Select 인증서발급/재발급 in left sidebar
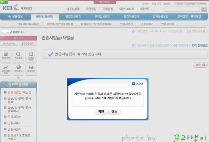The image size is (209, 142). [x=19, y=92]
